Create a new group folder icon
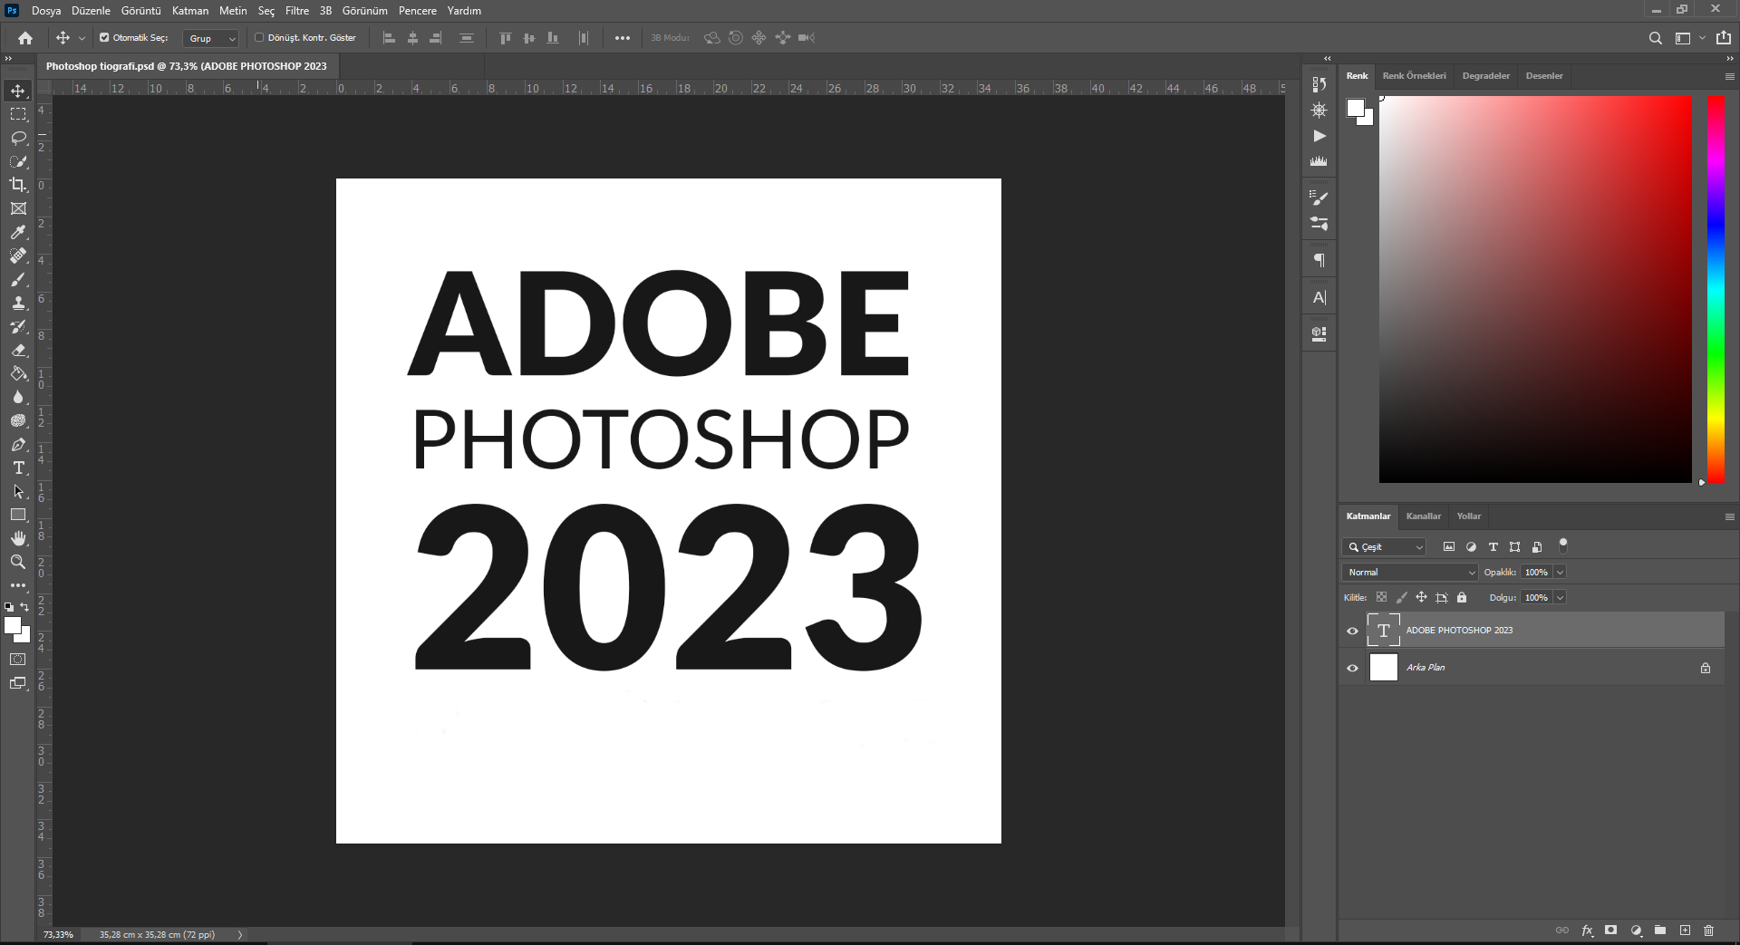The image size is (1740, 945). pyautogui.click(x=1660, y=931)
